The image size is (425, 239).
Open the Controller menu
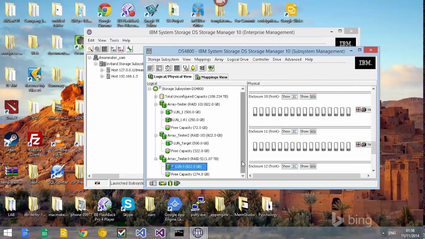[261, 59]
